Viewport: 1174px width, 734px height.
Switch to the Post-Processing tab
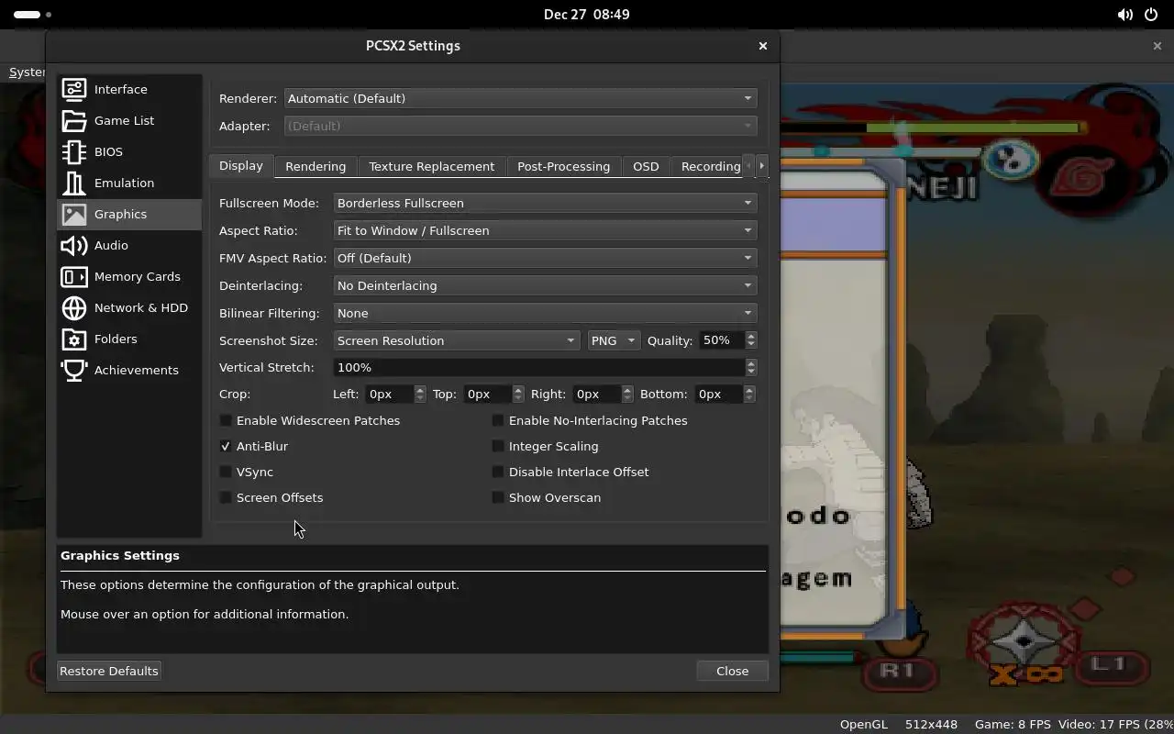click(563, 166)
